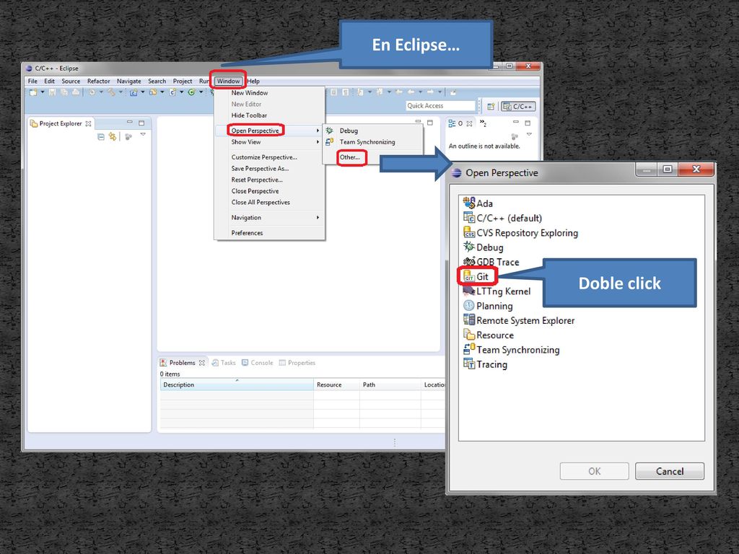739x554 pixels.
Task: Click the New file toolbar icon
Action: point(33,92)
